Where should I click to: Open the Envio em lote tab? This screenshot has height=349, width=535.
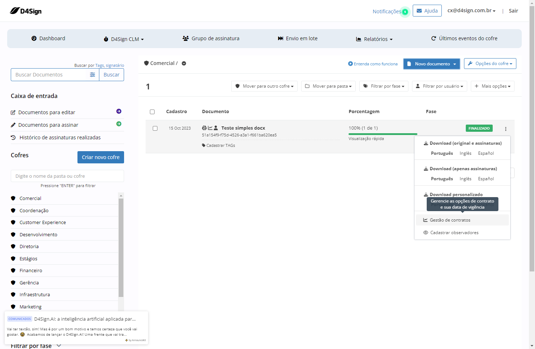point(298,38)
